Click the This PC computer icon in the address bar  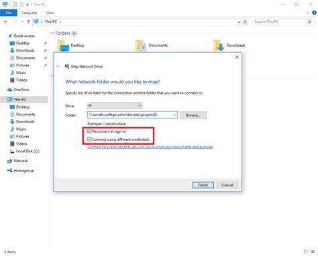[x=36, y=21]
